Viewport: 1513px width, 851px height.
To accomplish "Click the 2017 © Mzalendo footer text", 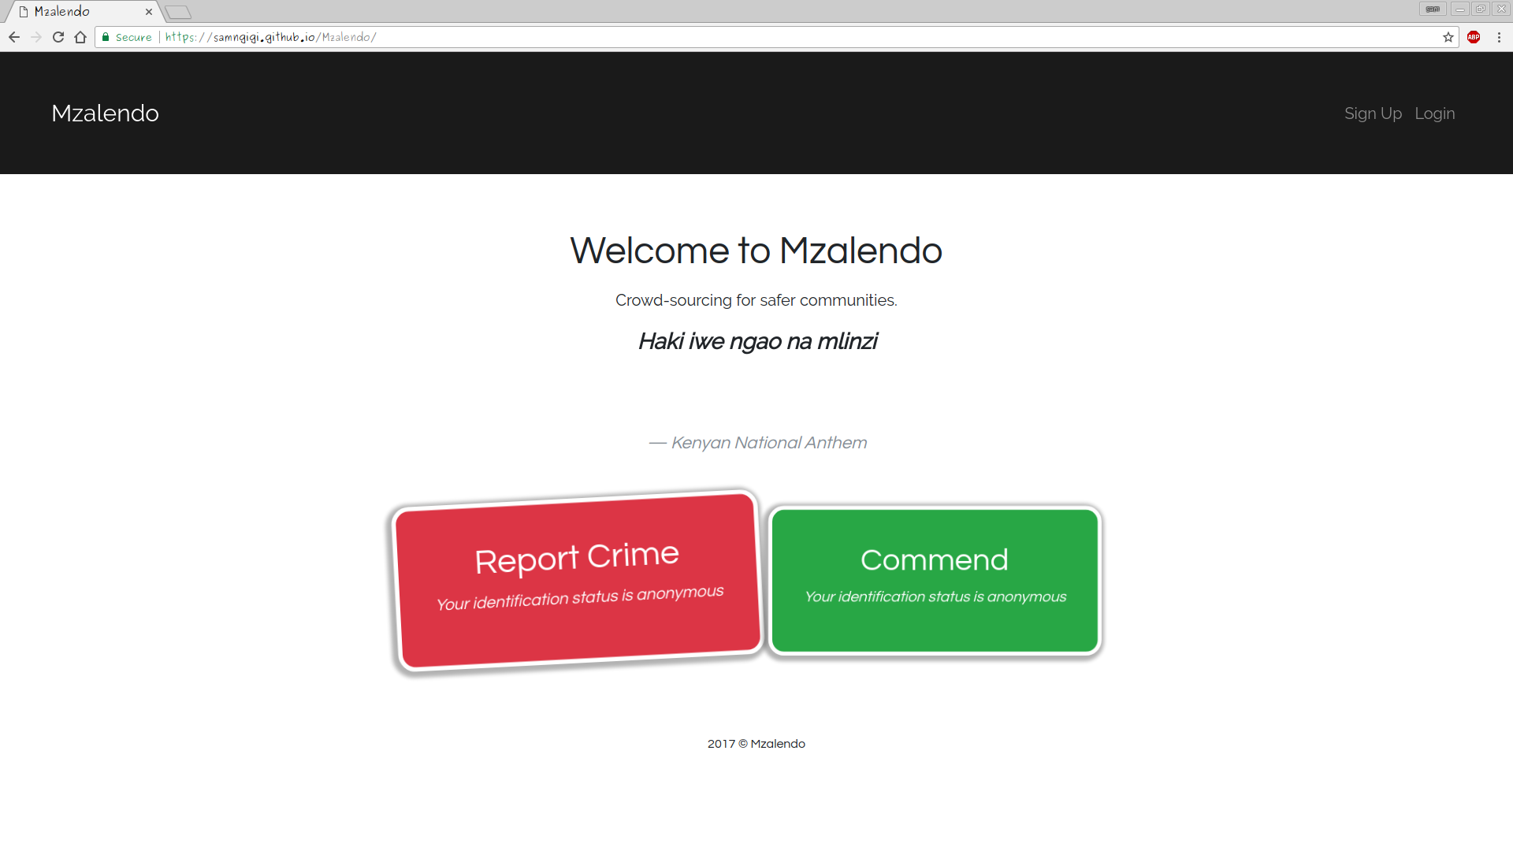I will pyautogui.click(x=756, y=744).
